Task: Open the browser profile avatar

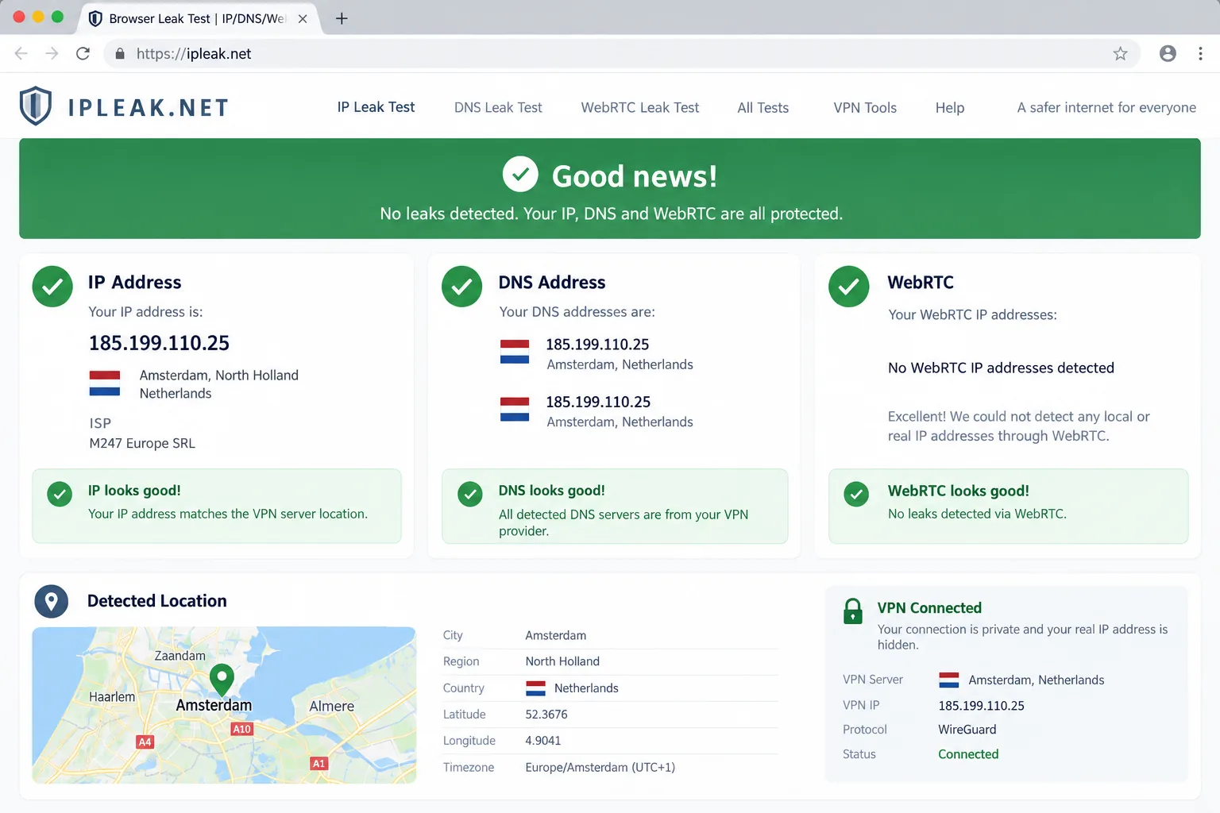Action: (x=1168, y=53)
